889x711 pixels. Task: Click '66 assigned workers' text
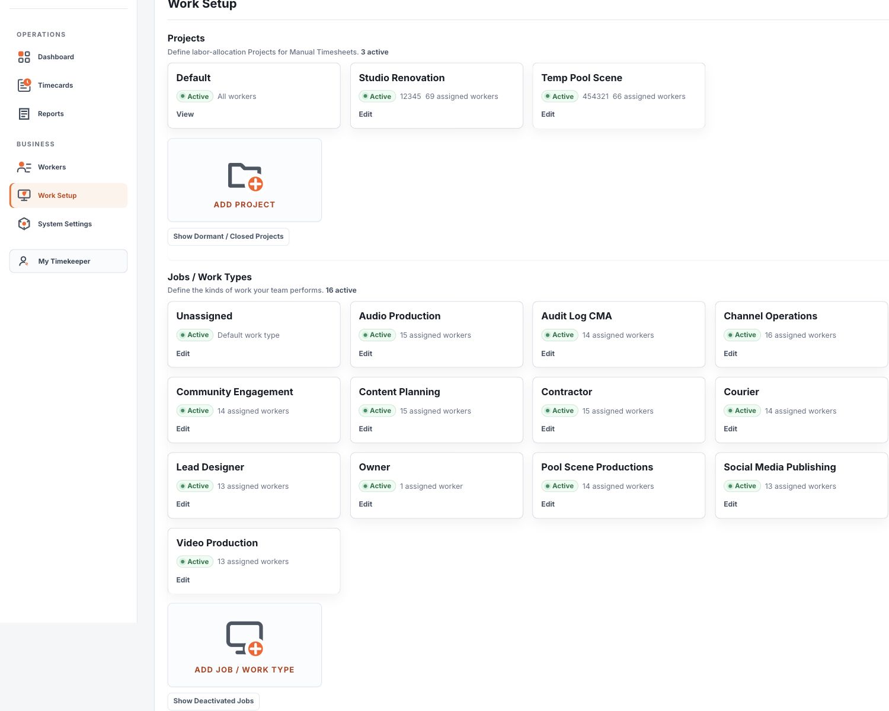click(x=649, y=97)
